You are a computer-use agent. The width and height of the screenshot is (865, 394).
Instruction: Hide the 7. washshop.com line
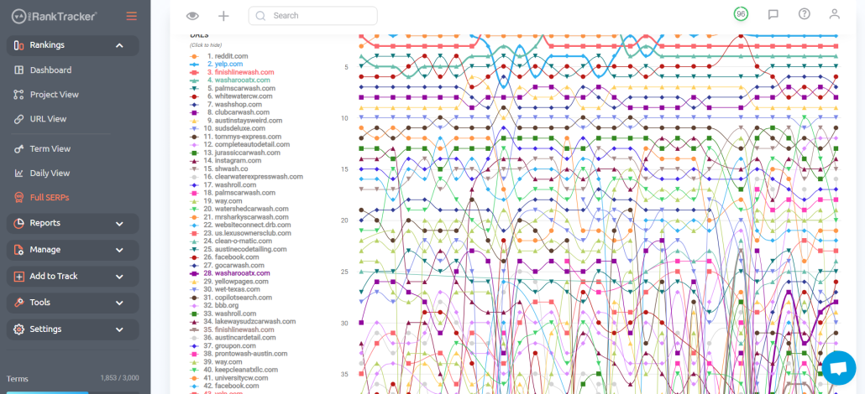pos(226,104)
